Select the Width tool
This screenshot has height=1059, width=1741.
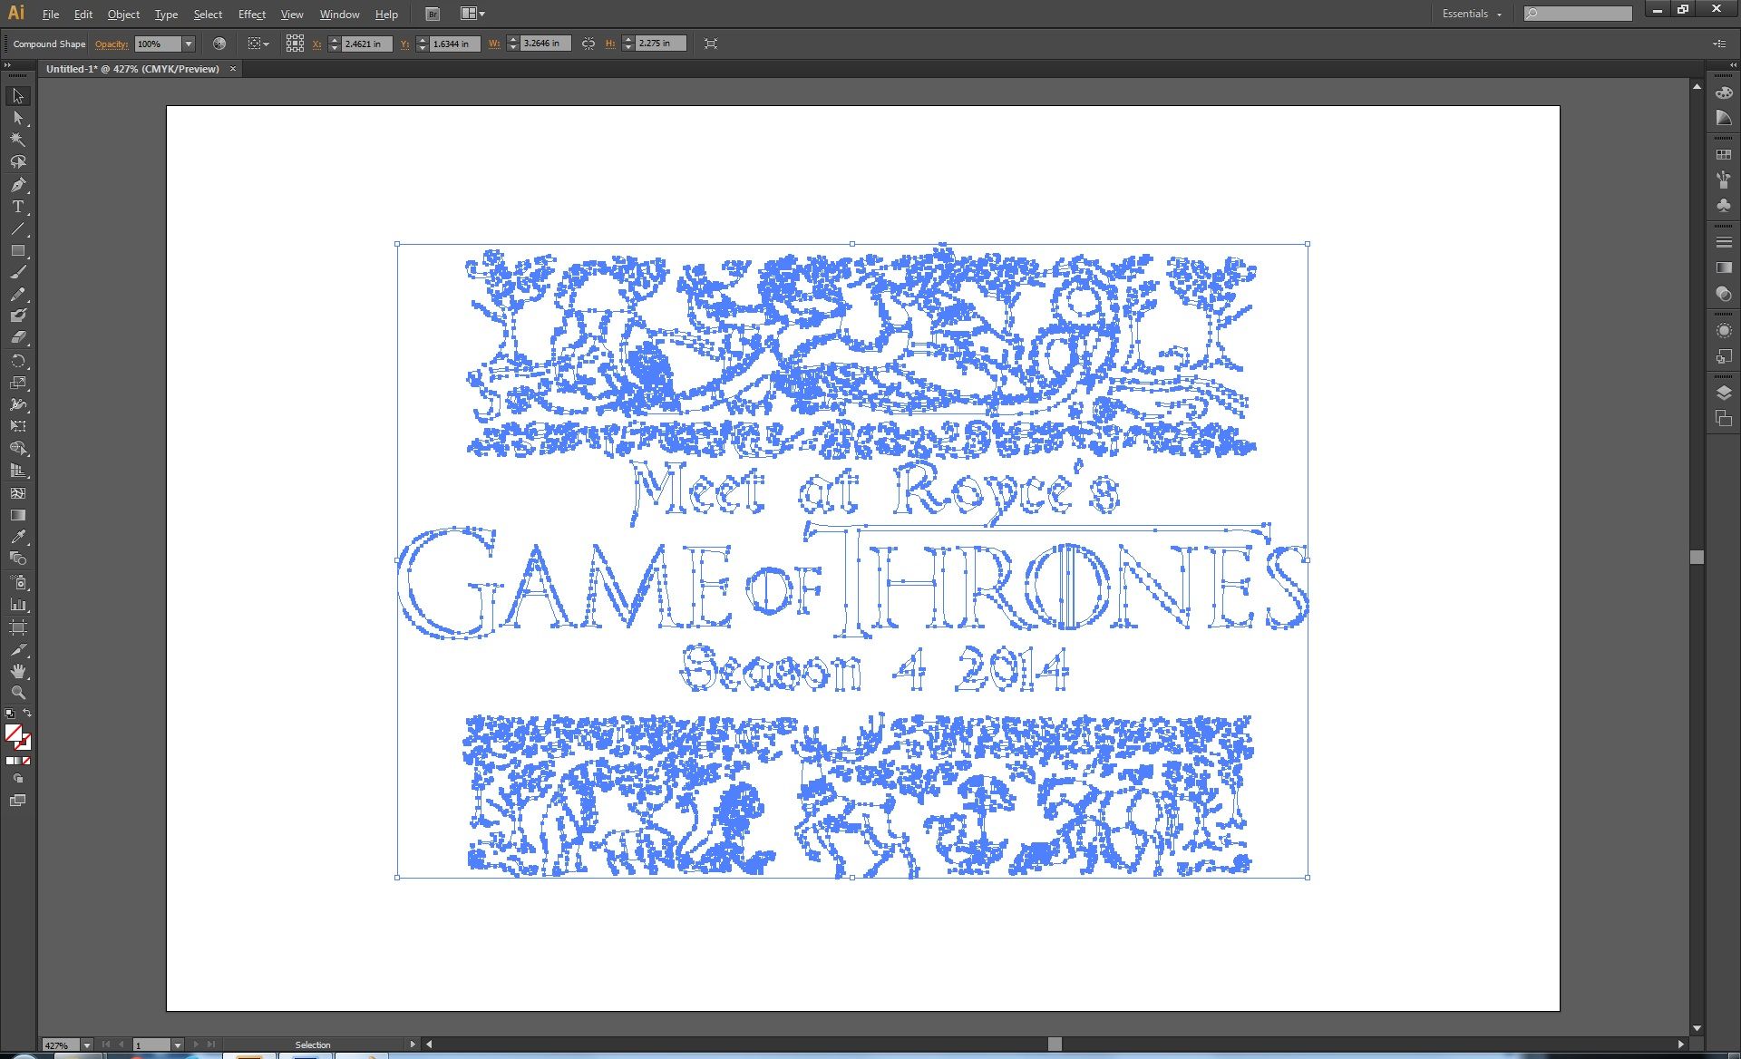pyautogui.click(x=18, y=404)
